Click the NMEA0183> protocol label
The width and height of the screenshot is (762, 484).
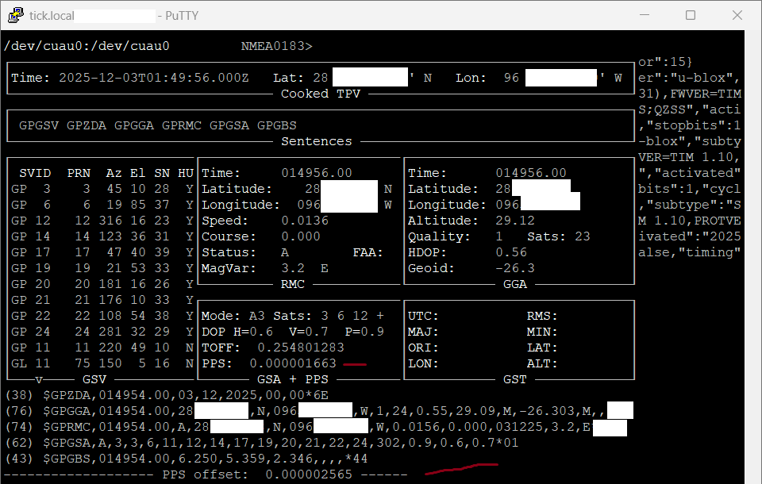(x=276, y=46)
